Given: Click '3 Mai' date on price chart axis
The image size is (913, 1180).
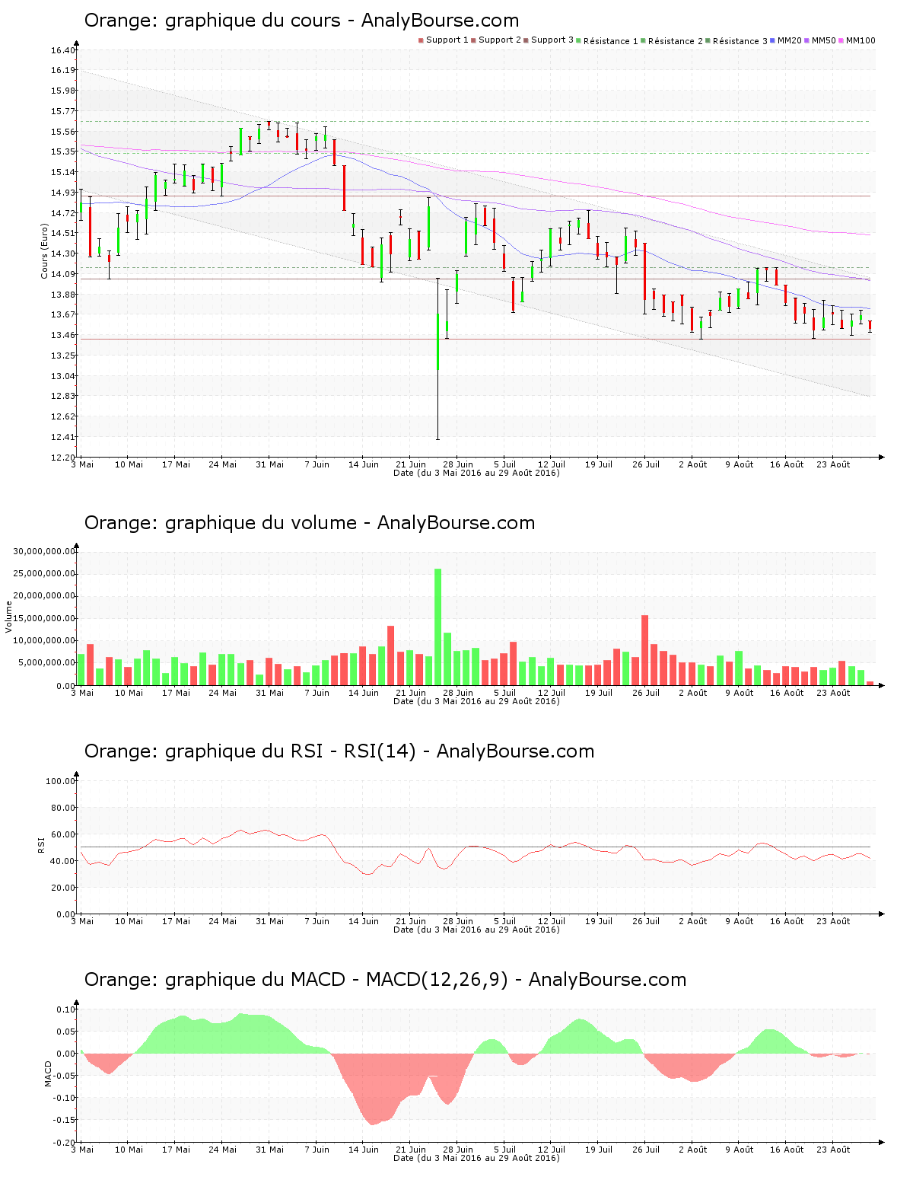Looking at the screenshot, I should pos(82,464).
